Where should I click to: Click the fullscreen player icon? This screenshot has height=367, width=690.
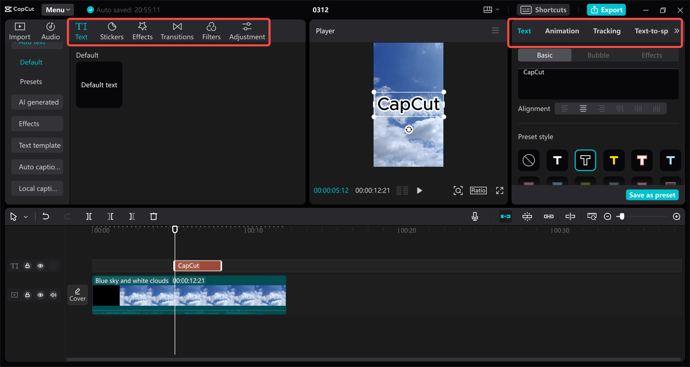tap(500, 191)
